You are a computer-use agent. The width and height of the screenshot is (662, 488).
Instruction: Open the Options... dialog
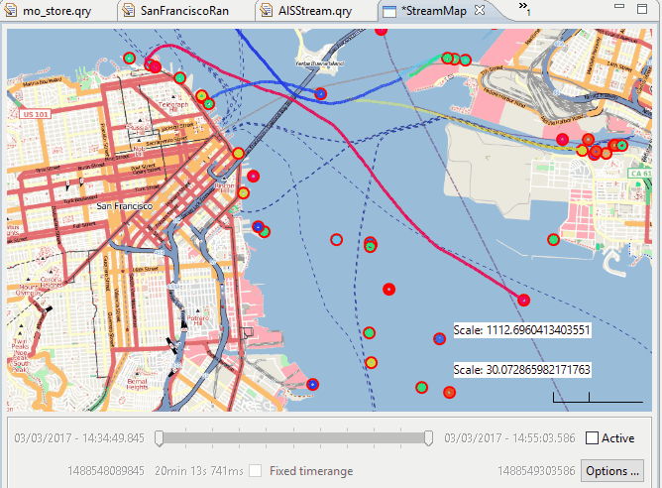[611, 471]
